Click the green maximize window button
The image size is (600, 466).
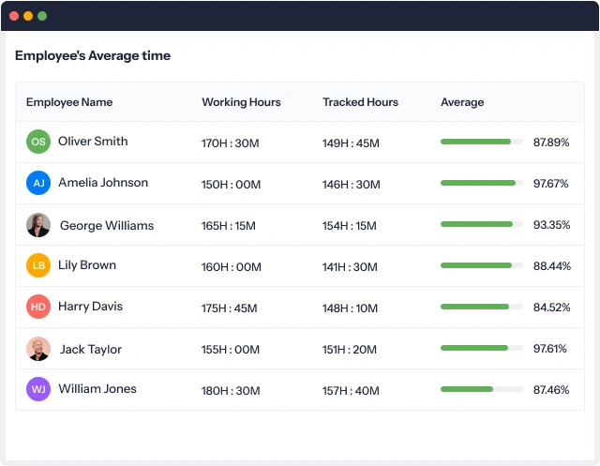pos(42,16)
